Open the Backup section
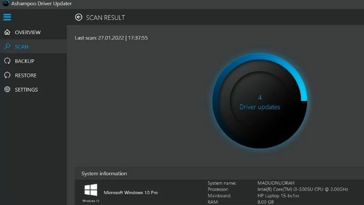Screen dimensions: 364x205 point(34,61)
